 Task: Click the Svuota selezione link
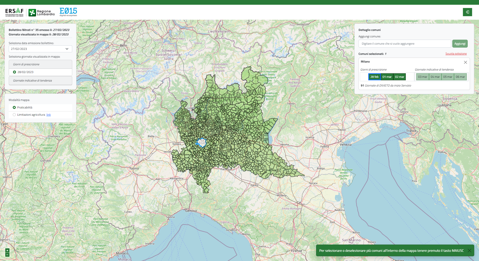[456, 54]
